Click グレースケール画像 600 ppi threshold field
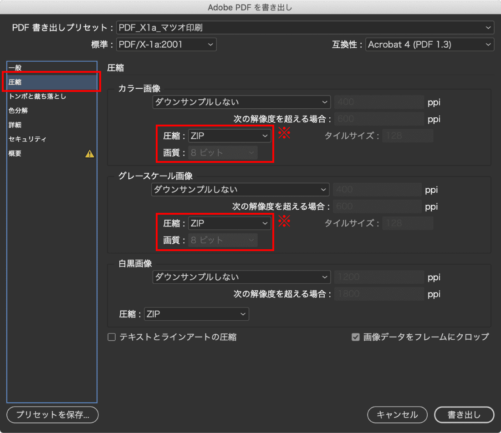 pyautogui.click(x=377, y=206)
